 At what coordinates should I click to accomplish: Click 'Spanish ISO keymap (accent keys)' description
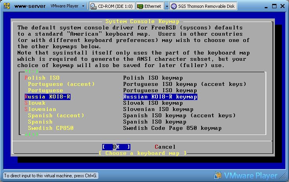coord(179,116)
